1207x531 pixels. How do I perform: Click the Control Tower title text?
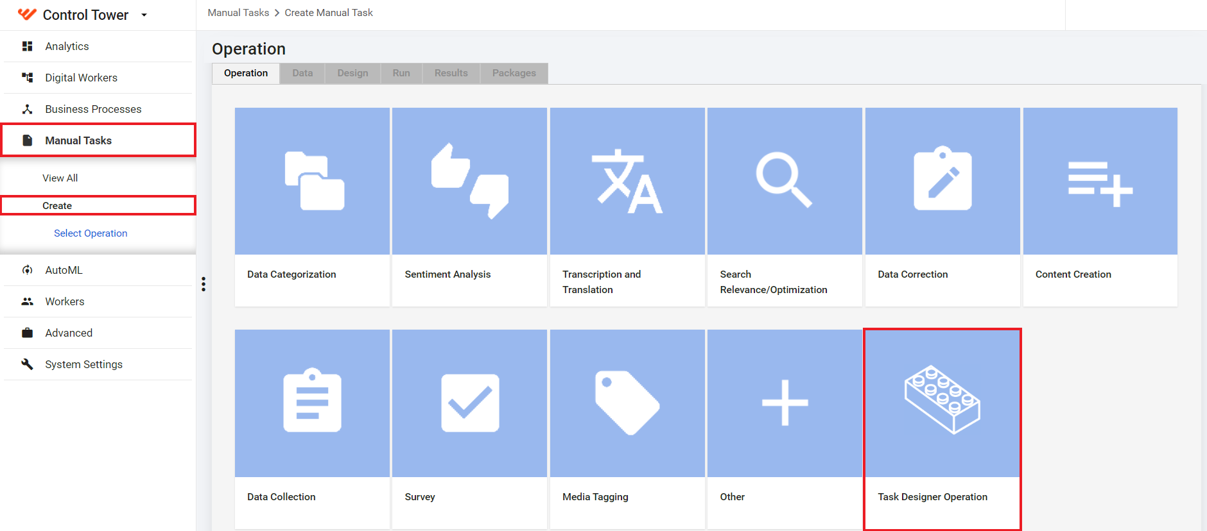(85, 15)
